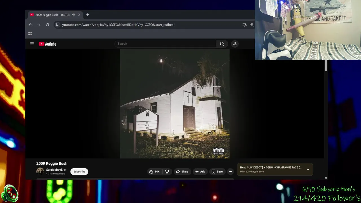Close the 2009 Reggie Bush tab
This screenshot has height=203, width=361.
(79, 15)
